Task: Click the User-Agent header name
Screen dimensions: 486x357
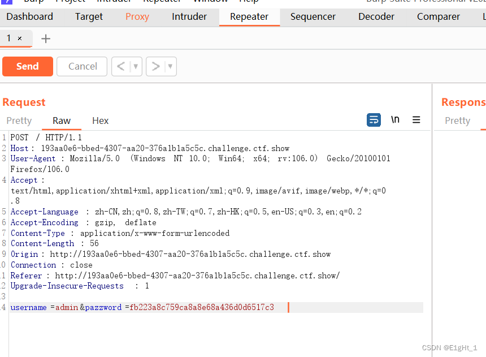Action: (33, 158)
